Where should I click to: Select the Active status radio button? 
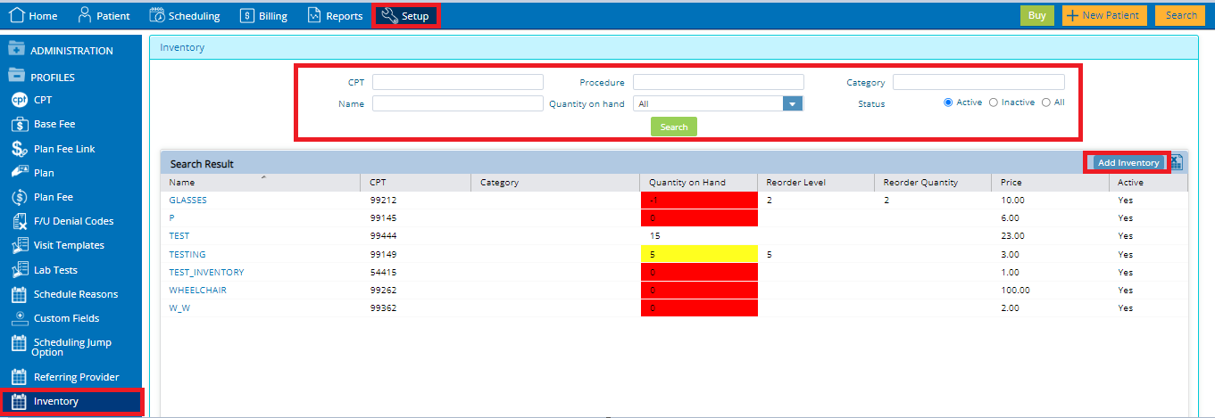[x=949, y=102]
